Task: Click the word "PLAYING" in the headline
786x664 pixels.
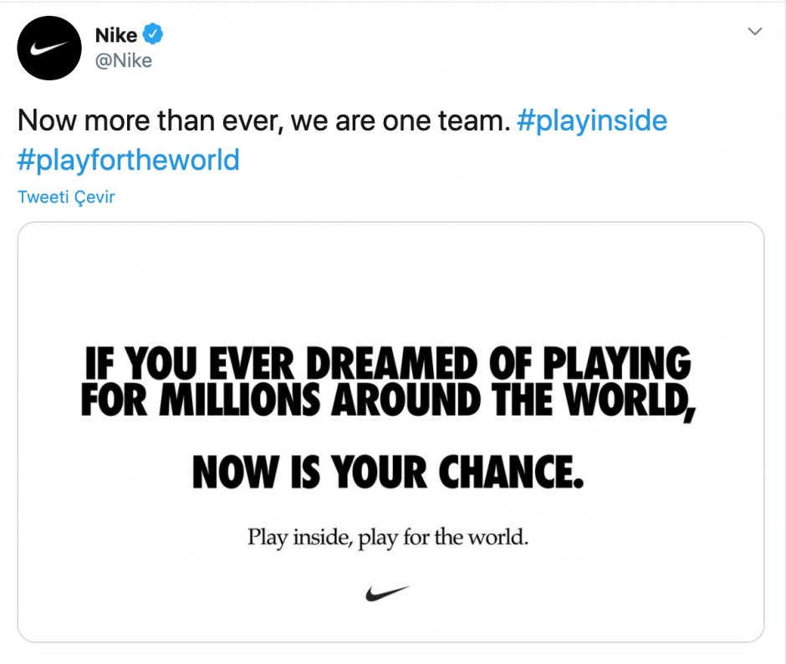Action: point(618,365)
